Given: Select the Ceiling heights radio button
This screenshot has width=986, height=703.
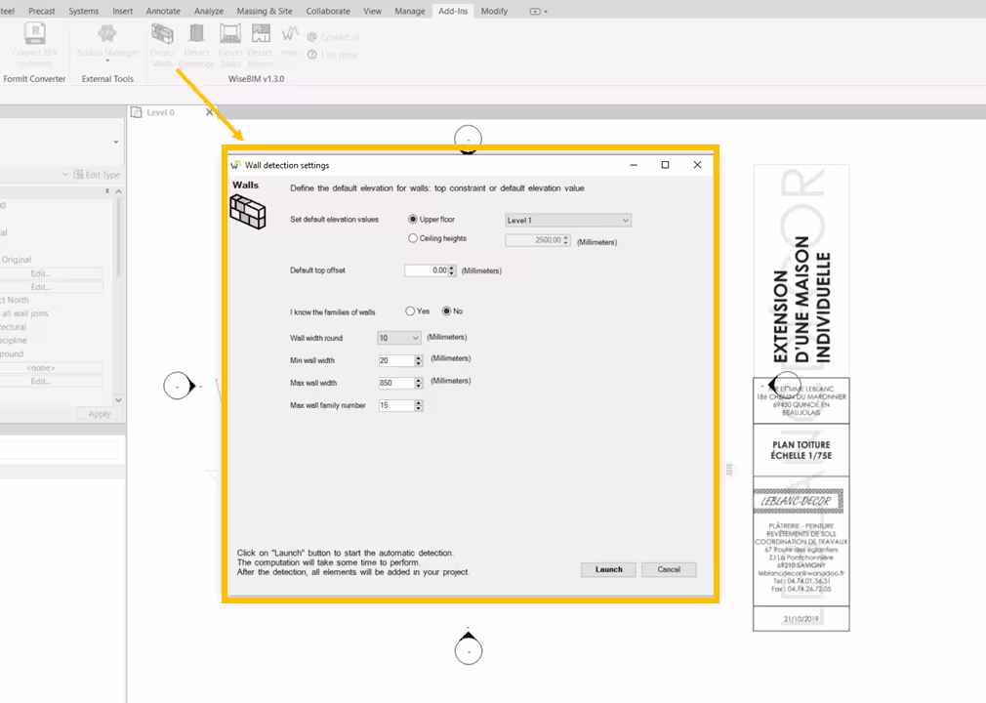Looking at the screenshot, I should coord(413,238).
